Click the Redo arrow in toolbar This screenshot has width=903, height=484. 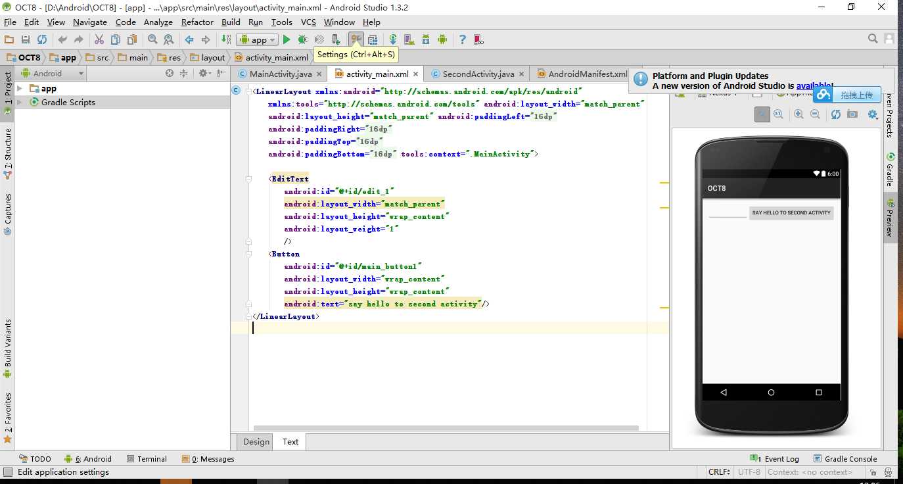[78, 39]
